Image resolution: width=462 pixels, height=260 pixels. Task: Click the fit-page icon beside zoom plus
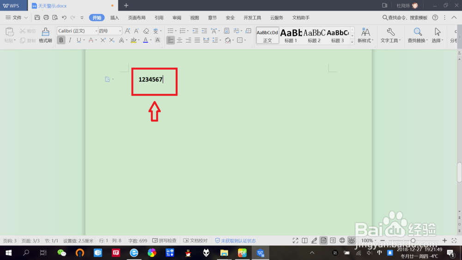(x=454, y=241)
